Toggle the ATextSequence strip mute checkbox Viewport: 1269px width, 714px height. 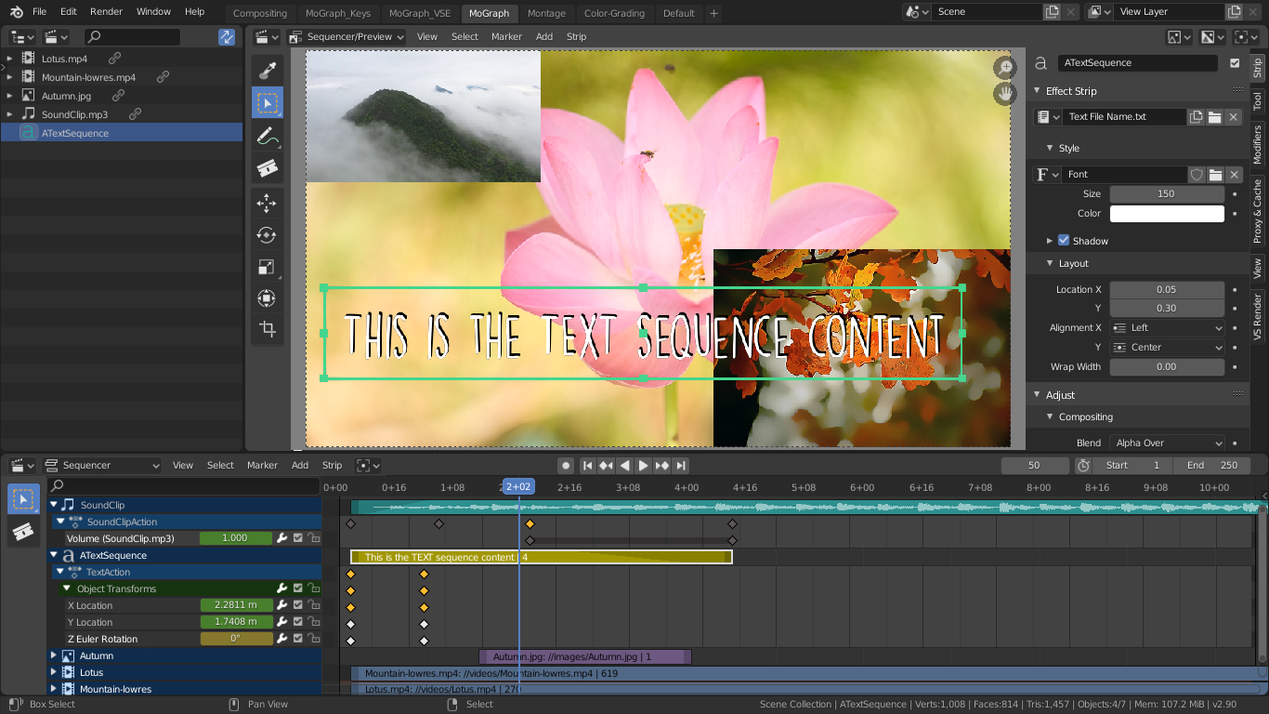(1235, 63)
